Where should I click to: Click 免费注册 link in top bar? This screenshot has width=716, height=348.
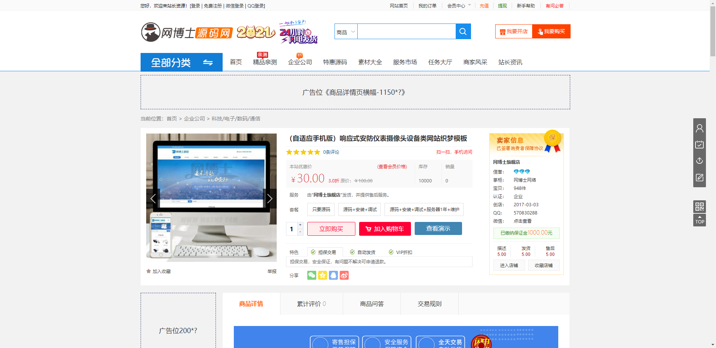213,6
